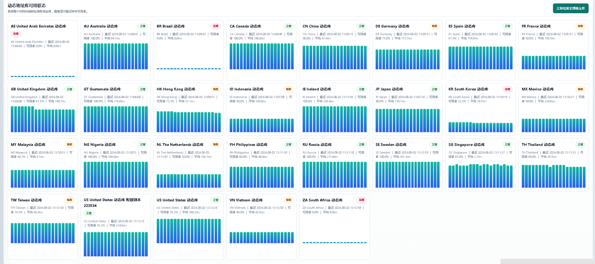Image resolution: width=595 pixels, height=264 pixels.
Task: Click the NG Nigeria availability bar chart
Action: pos(116,175)
